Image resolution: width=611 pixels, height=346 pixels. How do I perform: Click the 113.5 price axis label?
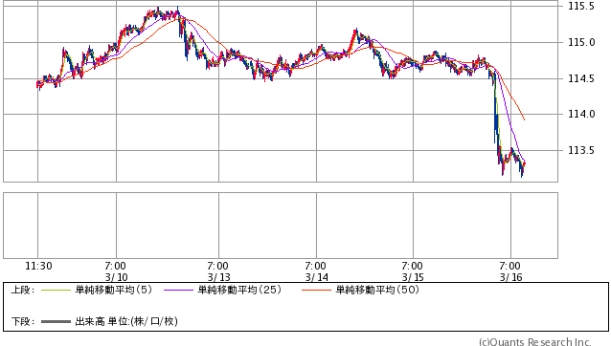pos(581,150)
